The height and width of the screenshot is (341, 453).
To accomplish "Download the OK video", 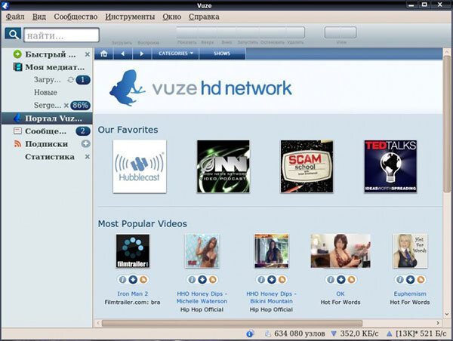I will (341, 279).
